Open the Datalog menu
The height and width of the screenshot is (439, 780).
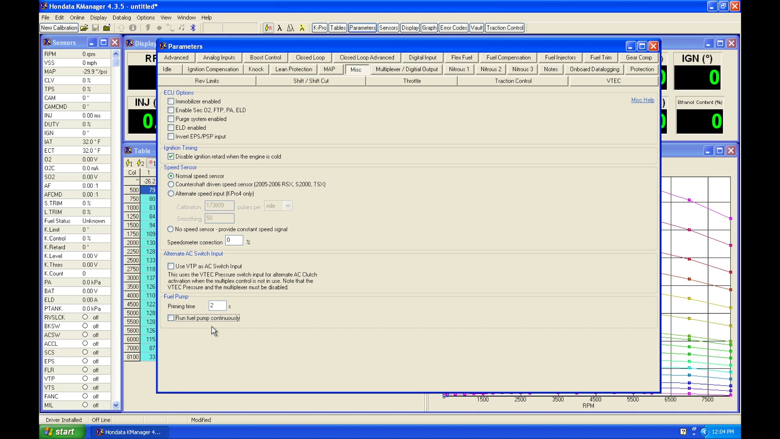[121, 17]
